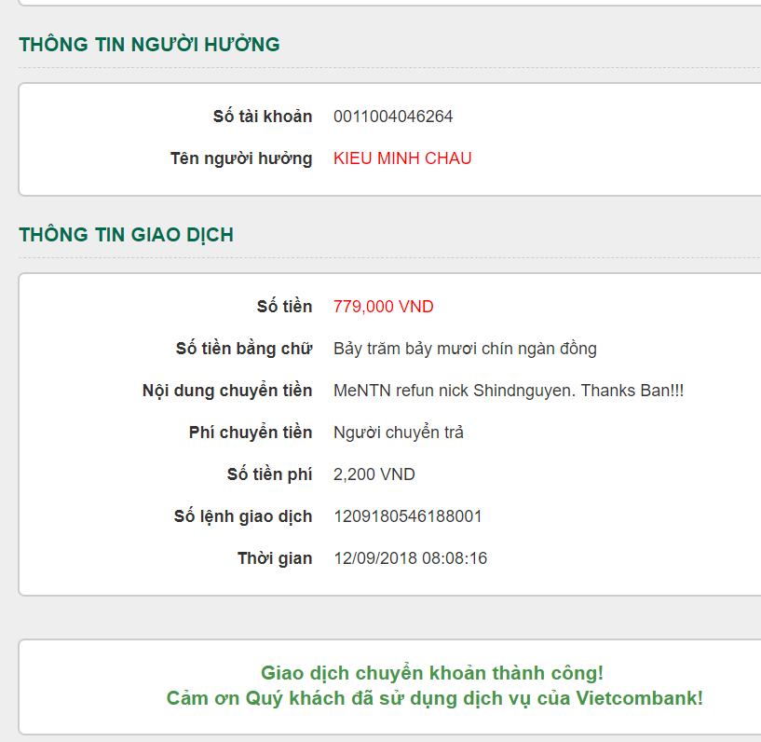Viewport: 761px width, 742px height.
Task: Click the Phí chuyển tiền label
Action: [x=250, y=433]
